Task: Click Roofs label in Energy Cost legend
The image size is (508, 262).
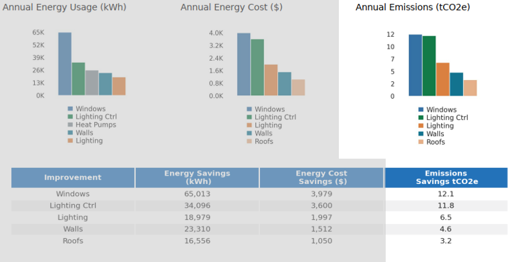Action: point(264,141)
